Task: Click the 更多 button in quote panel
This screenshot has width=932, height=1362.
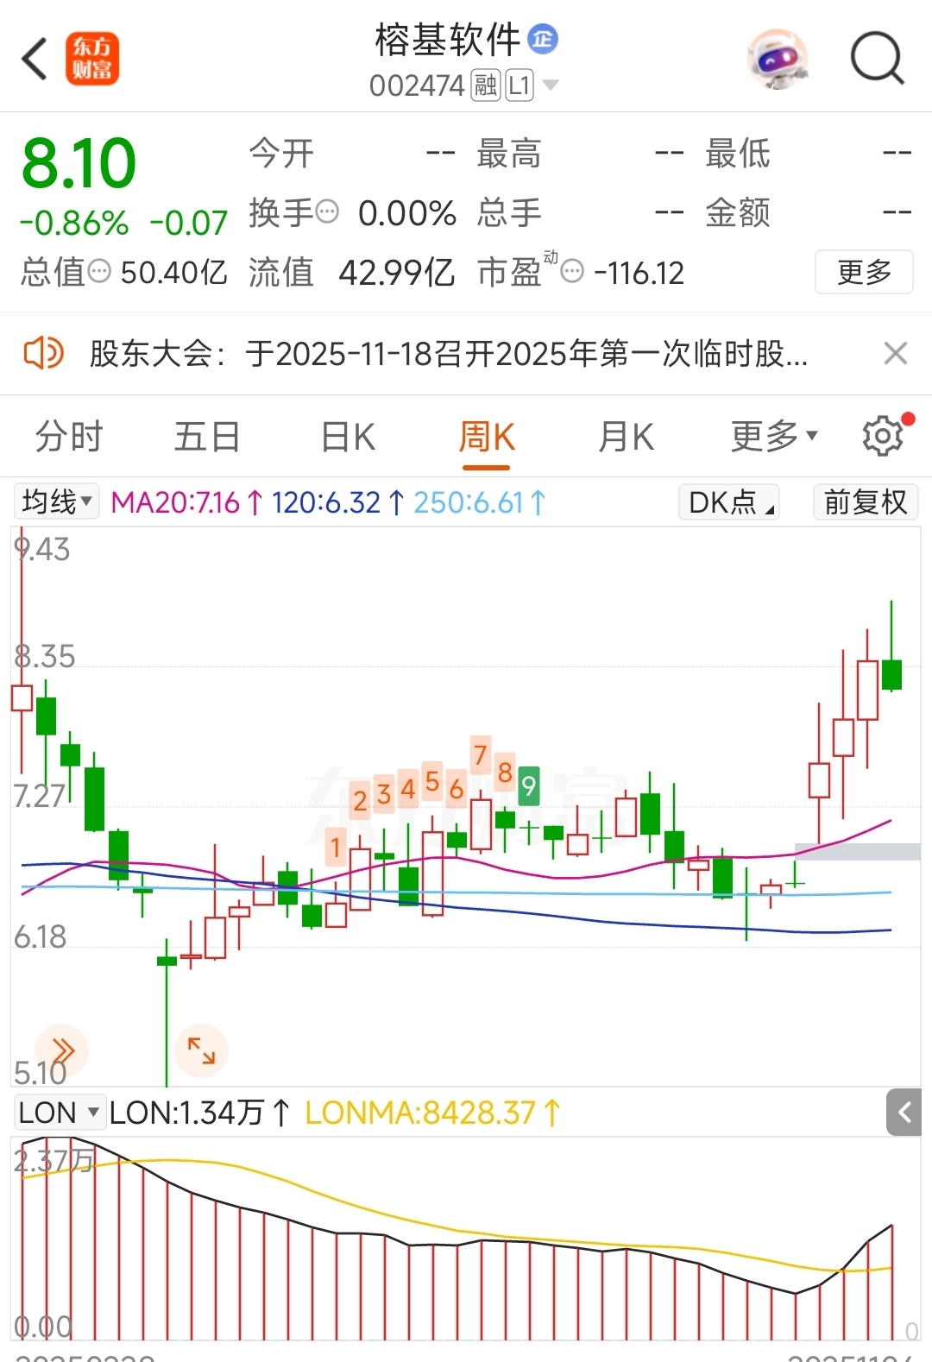Action: coord(864,272)
